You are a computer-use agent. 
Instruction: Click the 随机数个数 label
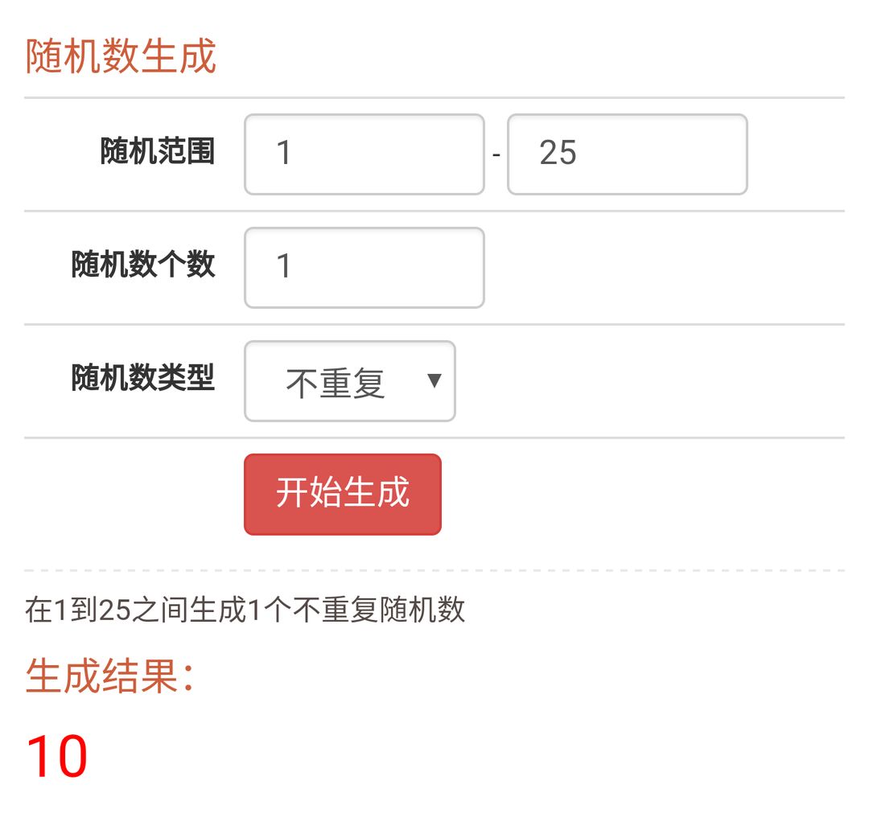point(143,264)
